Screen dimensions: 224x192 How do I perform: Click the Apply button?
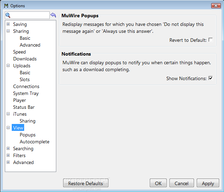click(208, 183)
